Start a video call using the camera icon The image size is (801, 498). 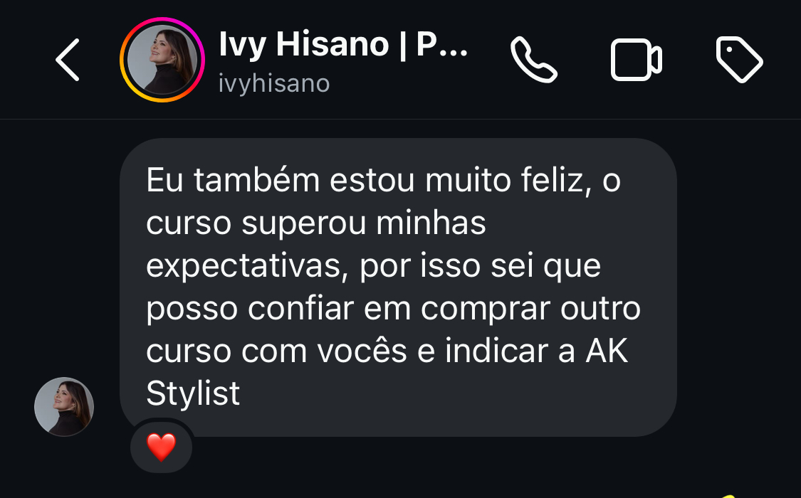point(637,60)
